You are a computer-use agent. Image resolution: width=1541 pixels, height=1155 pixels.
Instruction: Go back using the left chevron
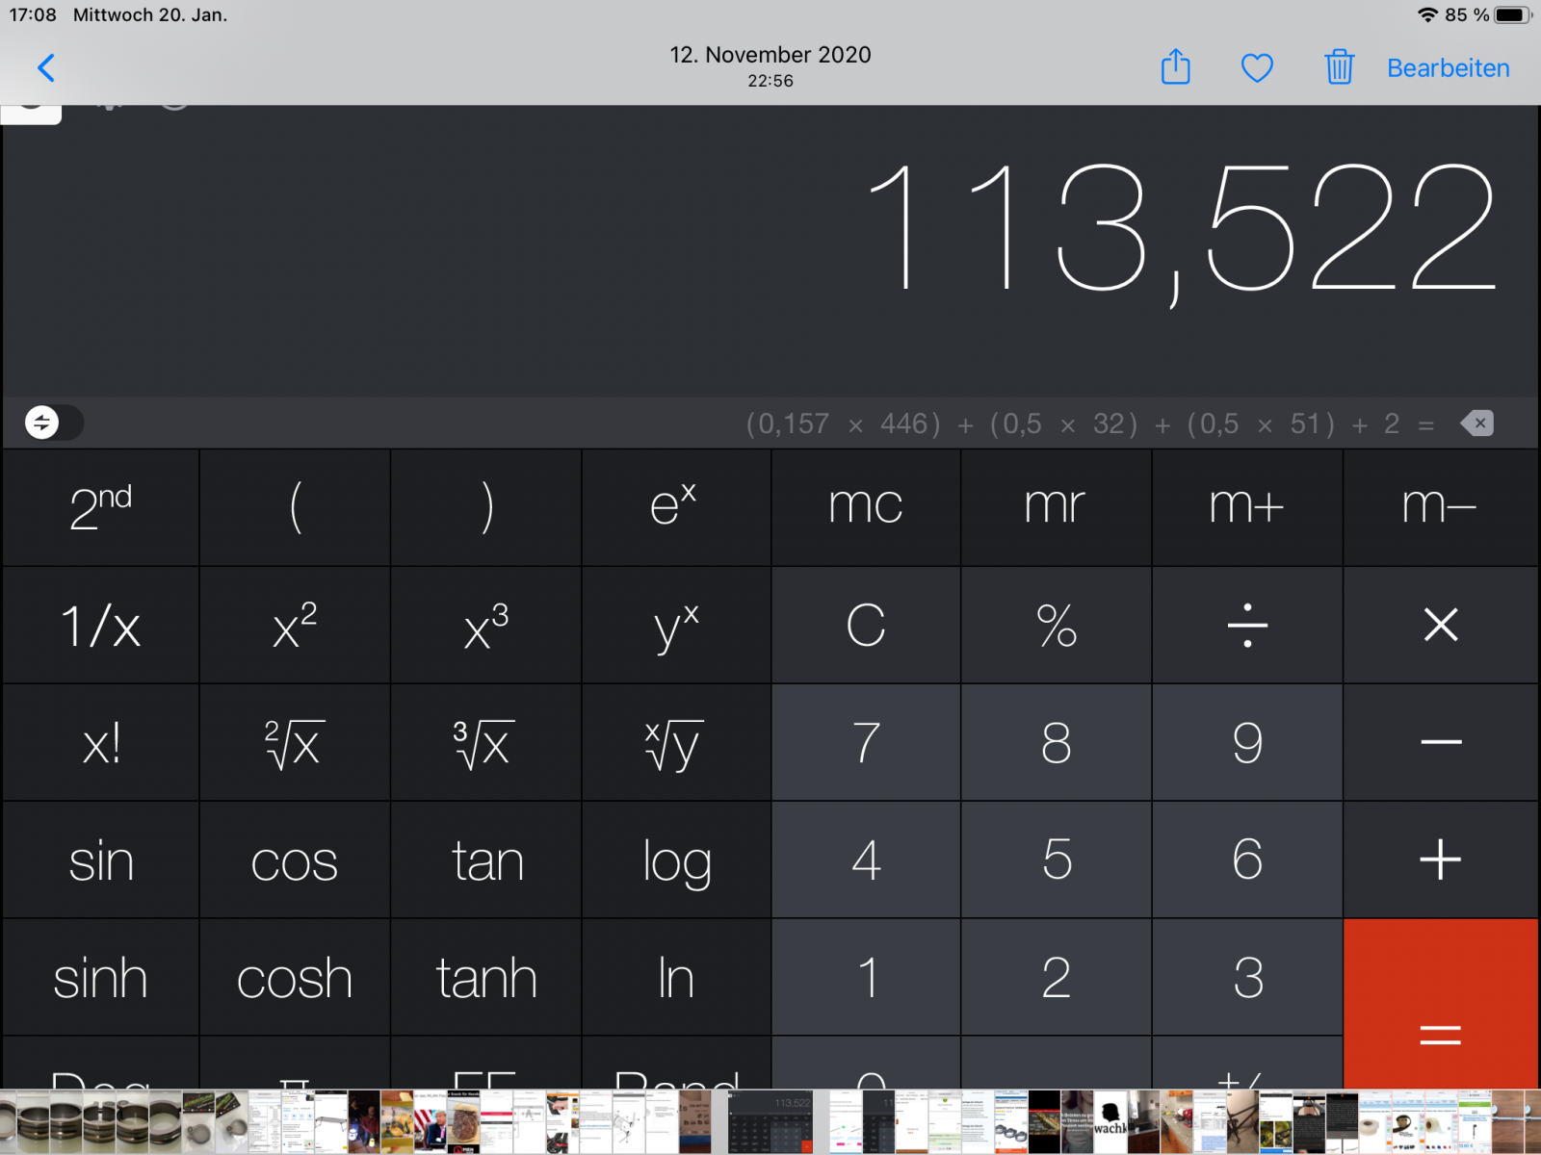[x=45, y=68]
